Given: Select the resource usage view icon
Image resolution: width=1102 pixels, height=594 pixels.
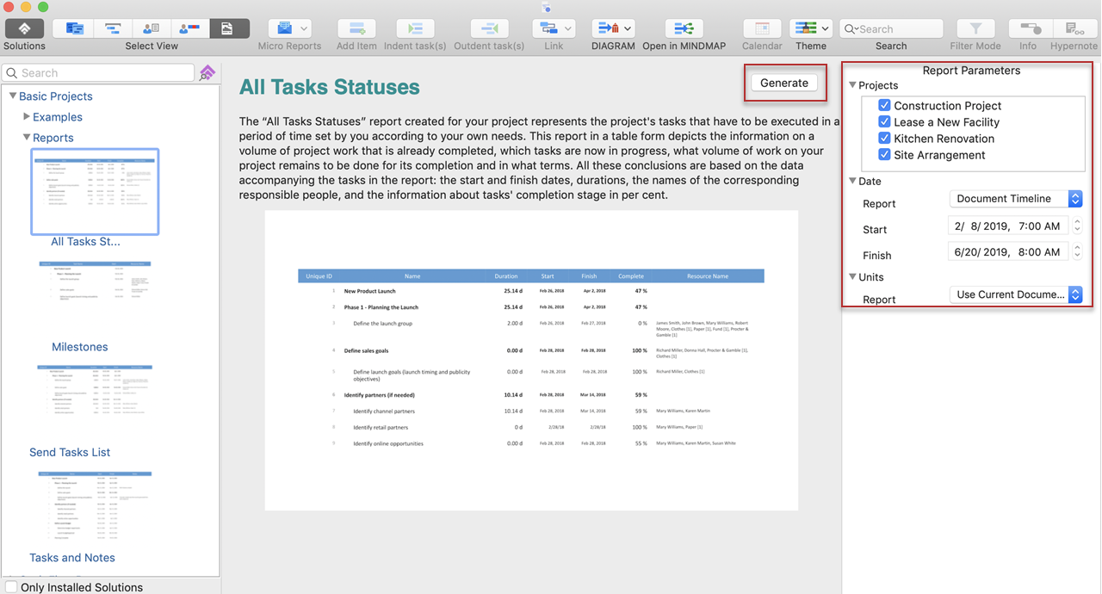Looking at the screenshot, I should [190, 28].
